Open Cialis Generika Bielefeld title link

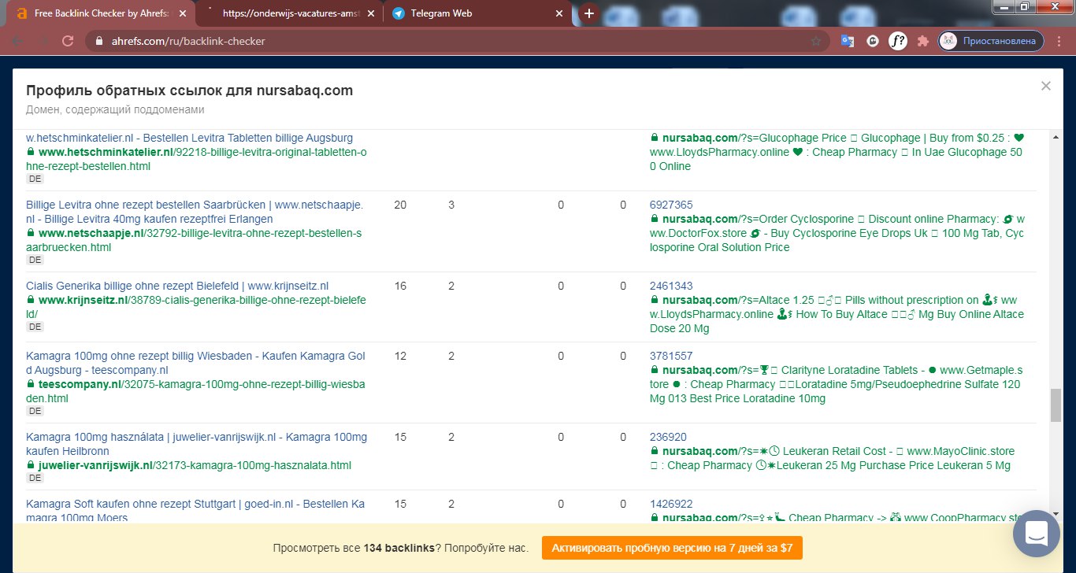click(x=177, y=286)
